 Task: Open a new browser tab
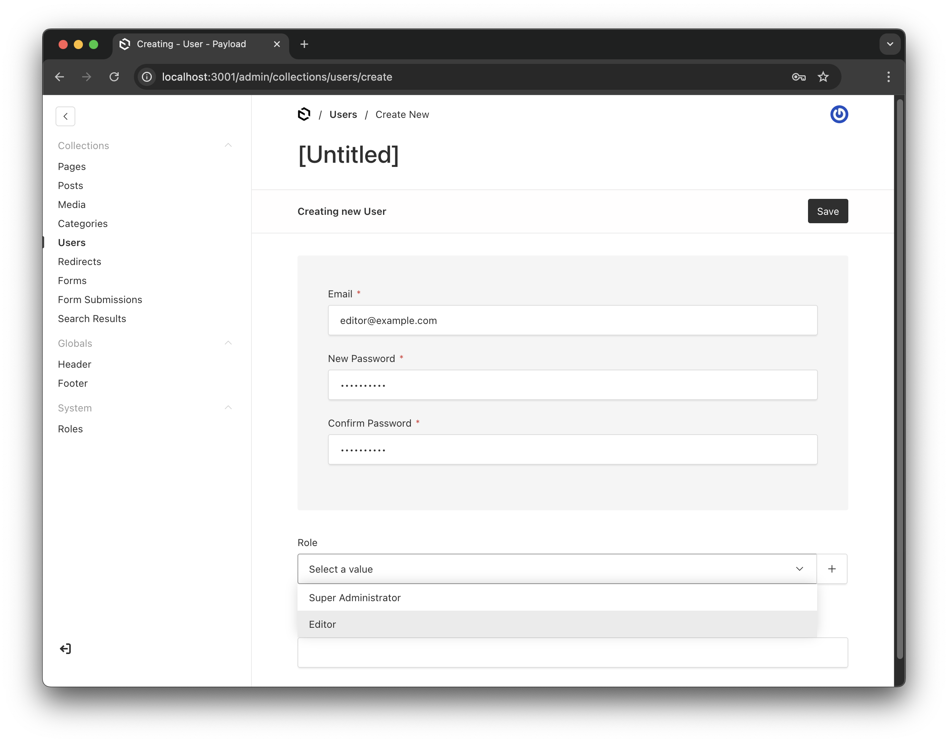pos(304,44)
